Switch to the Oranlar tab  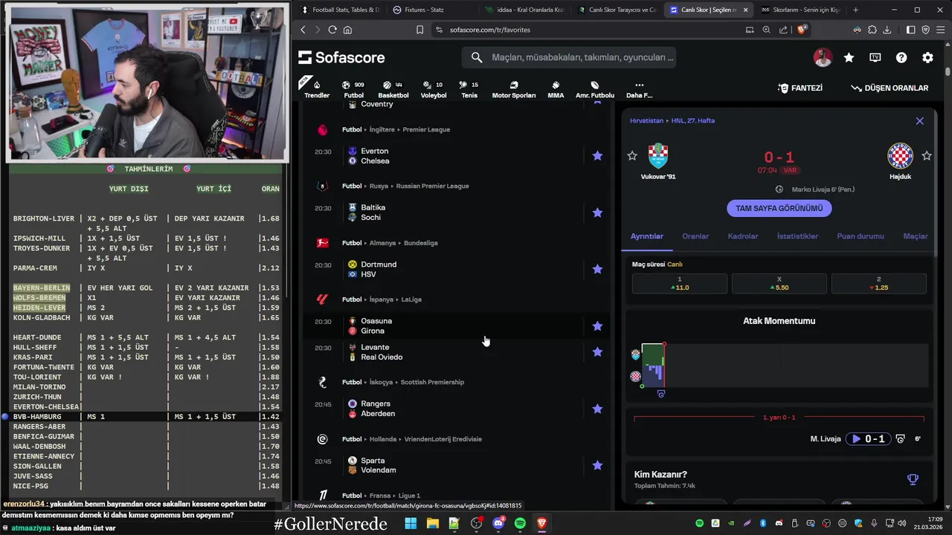(695, 236)
